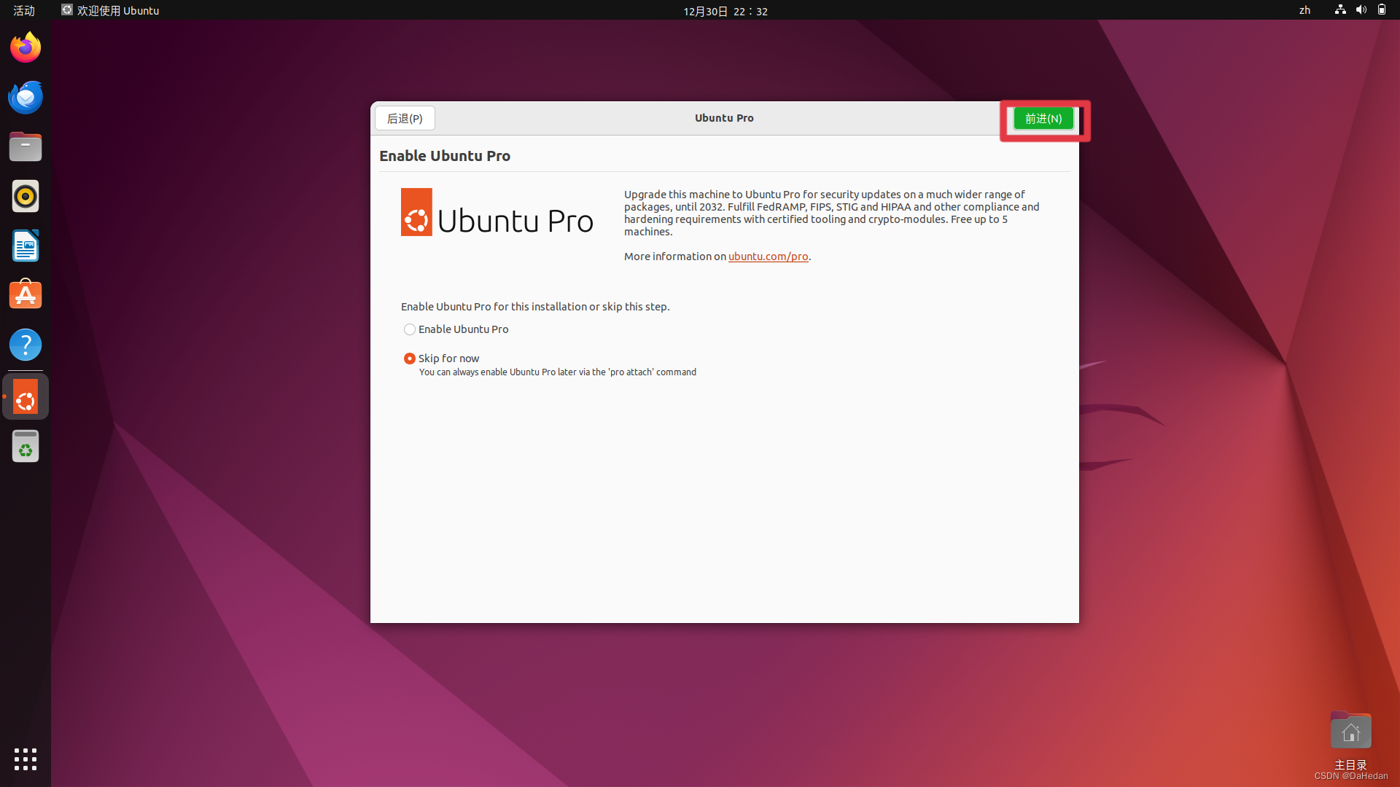Select Skip for now radio option

point(410,359)
